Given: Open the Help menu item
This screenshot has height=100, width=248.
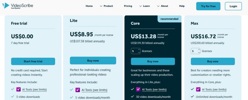Looking at the screenshot, I should 182,6.
